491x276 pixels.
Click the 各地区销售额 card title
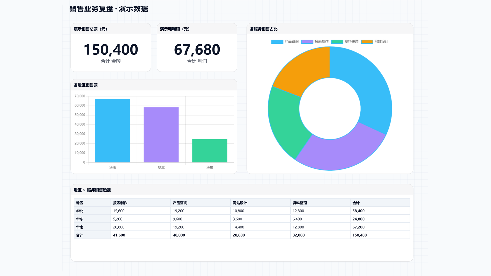86,85
